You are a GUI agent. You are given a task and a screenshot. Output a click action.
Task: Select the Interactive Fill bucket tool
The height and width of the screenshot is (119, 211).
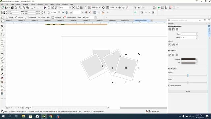click(2, 78)
